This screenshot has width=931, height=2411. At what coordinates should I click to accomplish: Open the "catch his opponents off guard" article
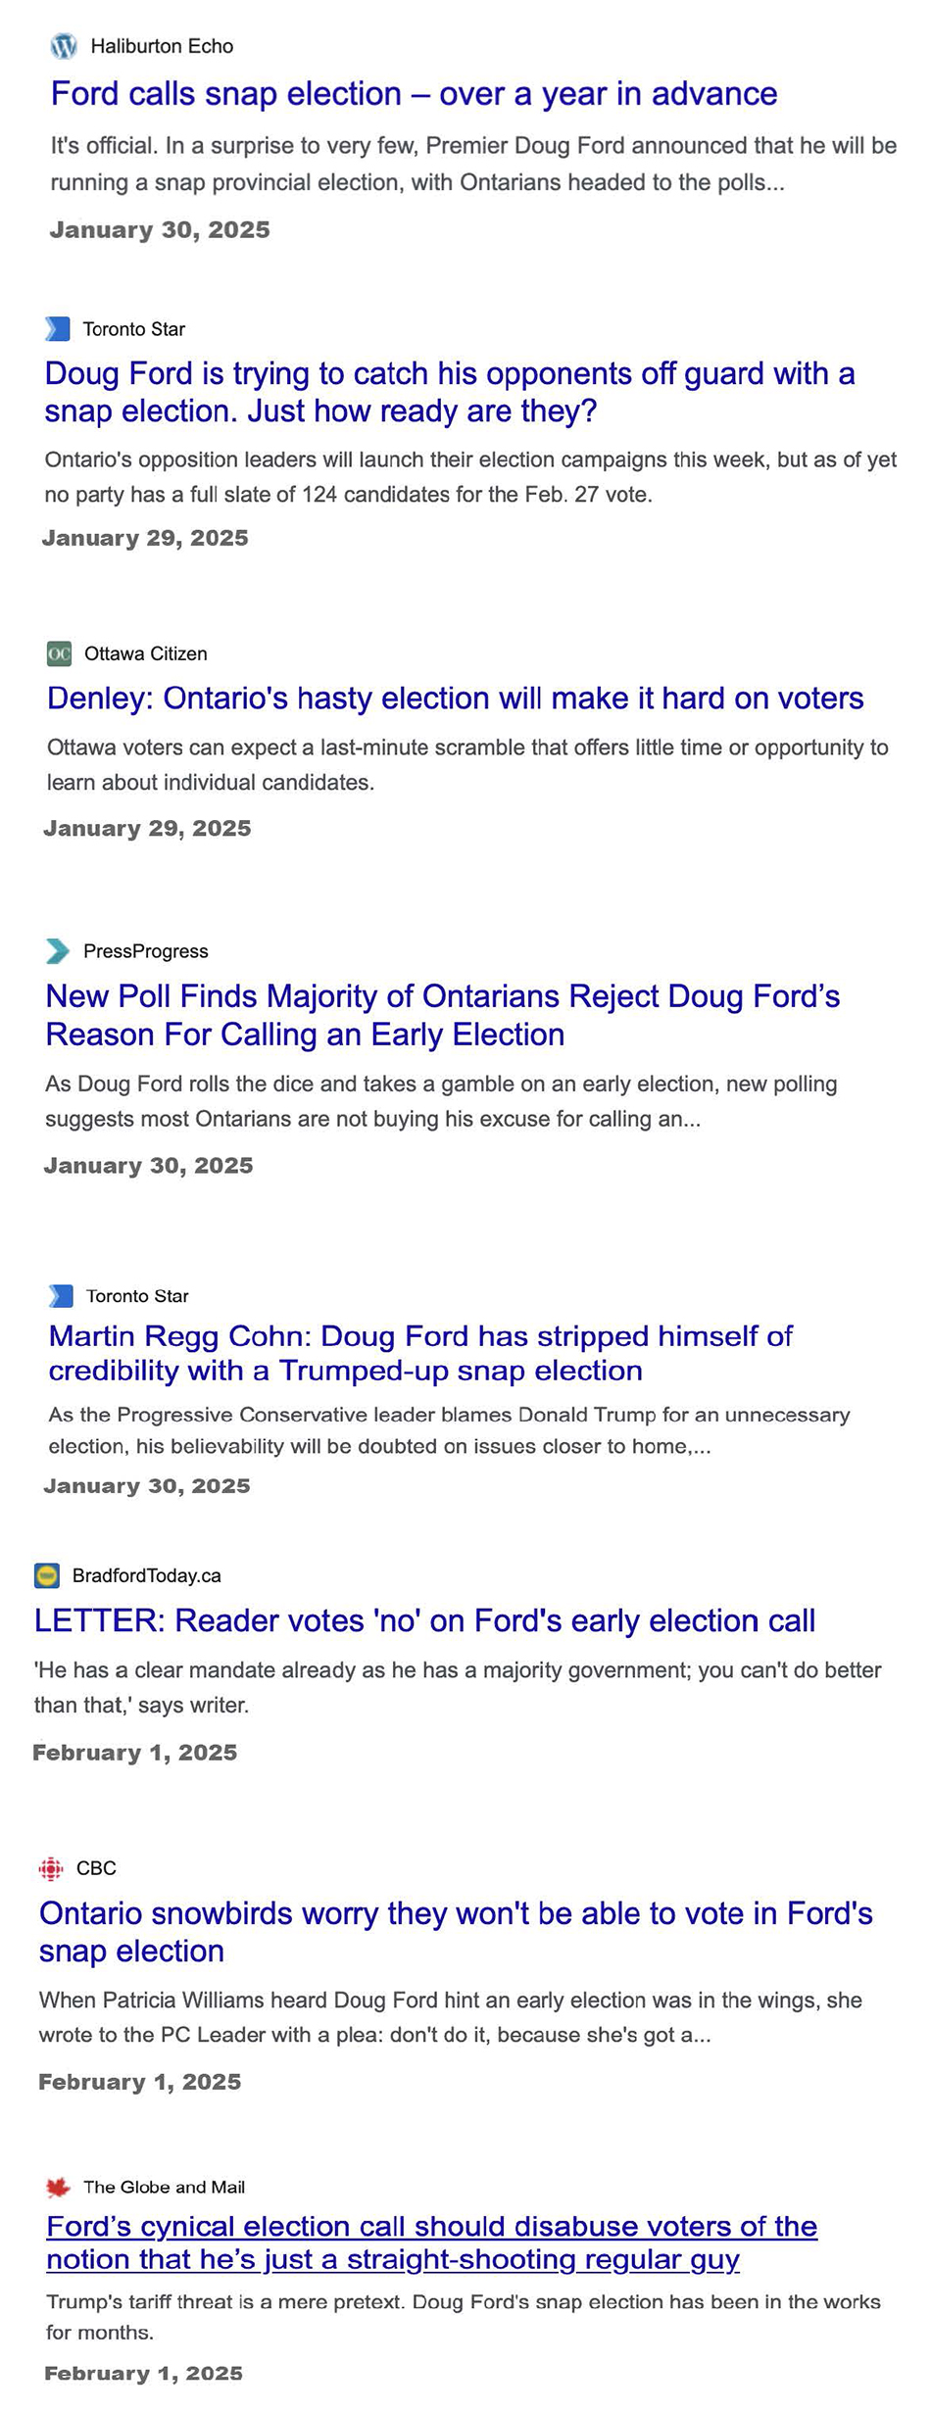click(449, 392)
